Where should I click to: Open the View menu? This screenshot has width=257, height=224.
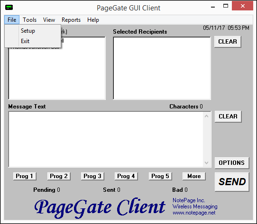pyautogui.click(x=49, y=20)
